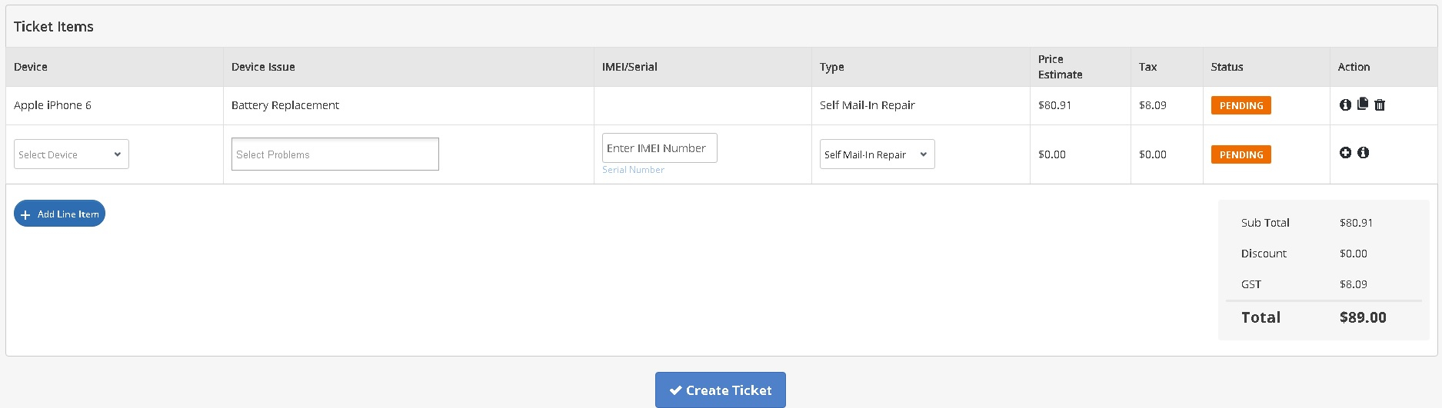Duplicate the Apple iPhone 6 line item
The image size is (1442, 408).
coord(1362,104)
